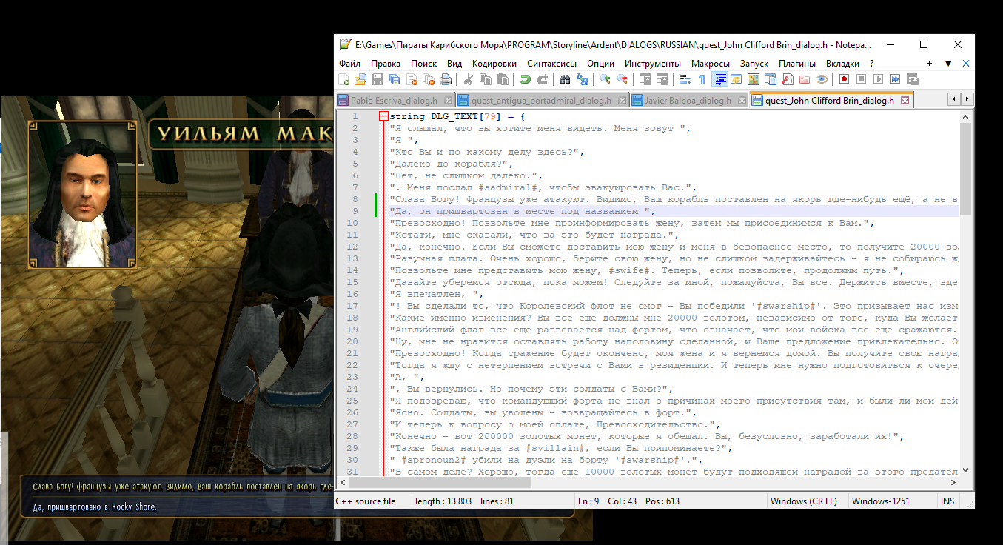
Task: Toggle horizontal synchronized scrolling
Action: [x=662, y=79]
